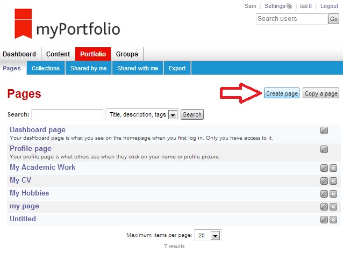
Task: Delete the My CV page
Action: tap(333, 181)
